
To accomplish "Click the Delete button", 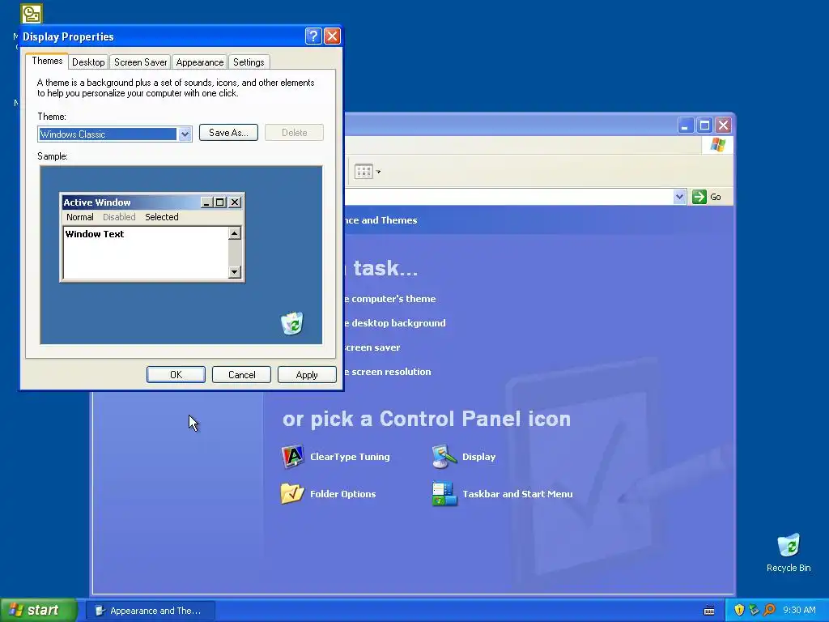I will click(294, 133).
